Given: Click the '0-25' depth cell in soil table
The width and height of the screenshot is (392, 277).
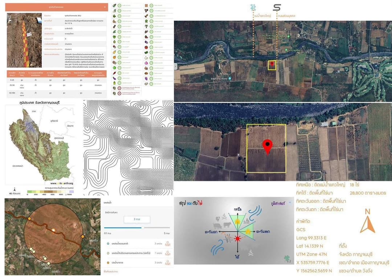Looking at the screenshot, I should click(12, 80).
